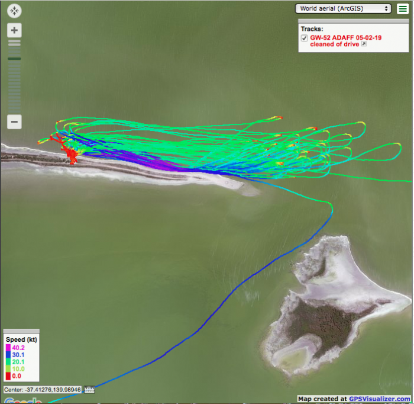Zoom in with the plus button

click(x=14, y=30)
